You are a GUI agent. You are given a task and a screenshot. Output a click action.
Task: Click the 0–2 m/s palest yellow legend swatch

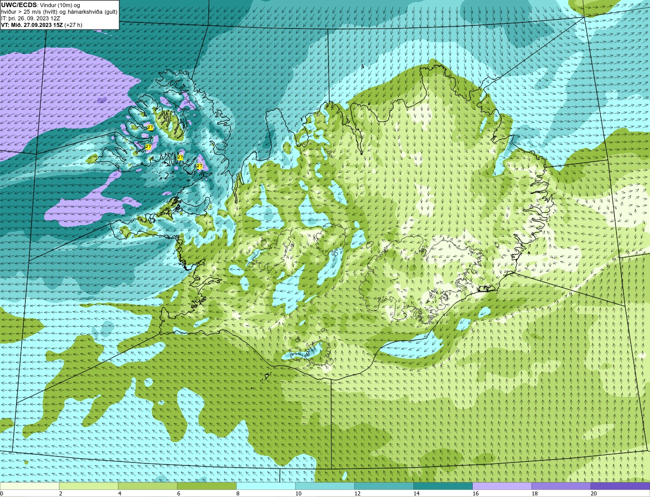[29, 486]
